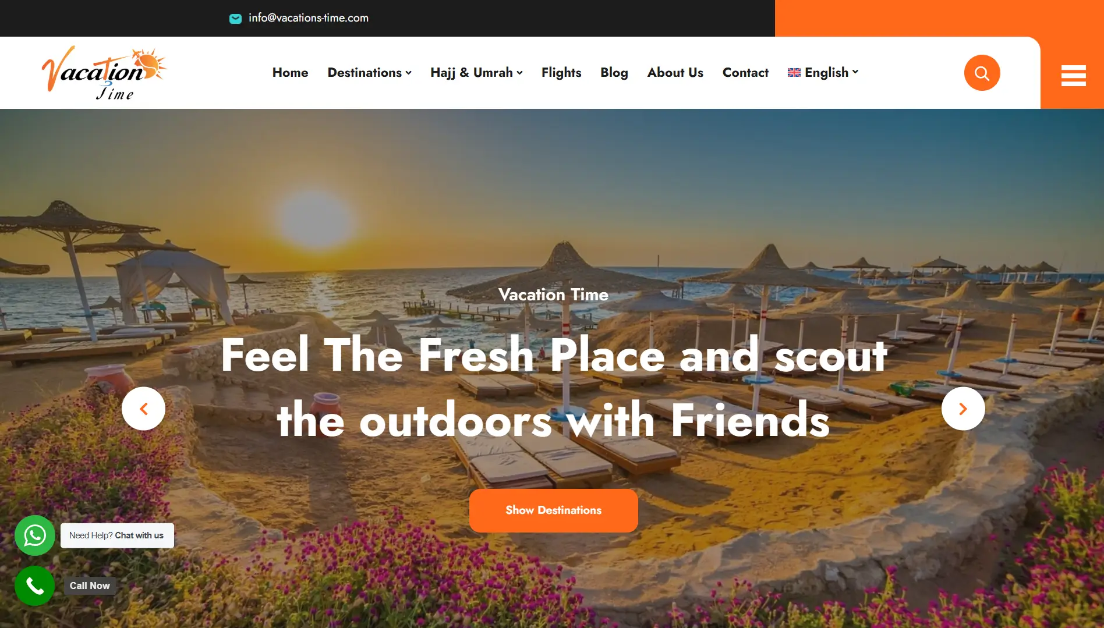
Task: Advance to next slide arrow
Action: click(x=963, y=409)
